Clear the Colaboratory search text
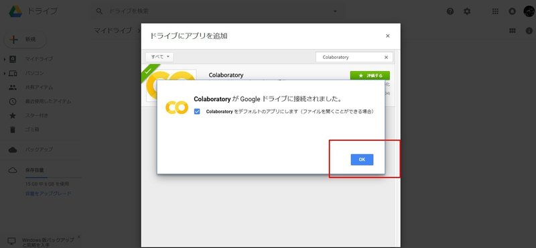 387,58
